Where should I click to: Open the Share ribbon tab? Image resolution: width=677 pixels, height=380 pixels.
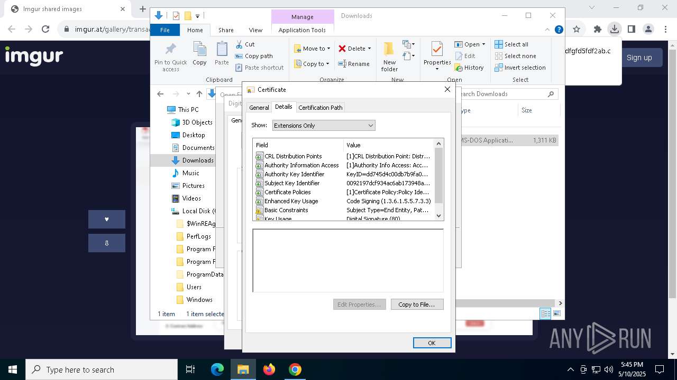pos(226,30)
